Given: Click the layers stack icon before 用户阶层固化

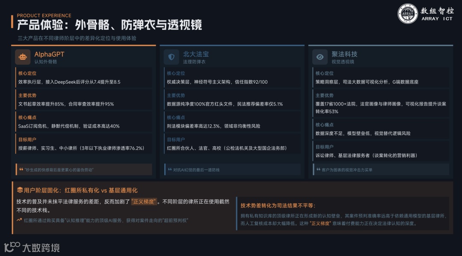Looking at the screenshot, I should coord(20,190).
